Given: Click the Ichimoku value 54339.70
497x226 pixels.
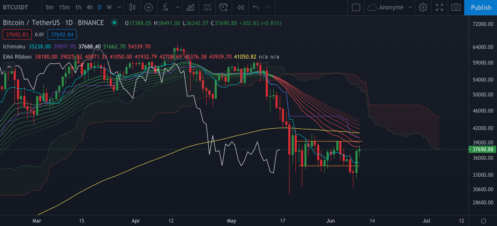Looking at the screenshot, I should (139, 47).
